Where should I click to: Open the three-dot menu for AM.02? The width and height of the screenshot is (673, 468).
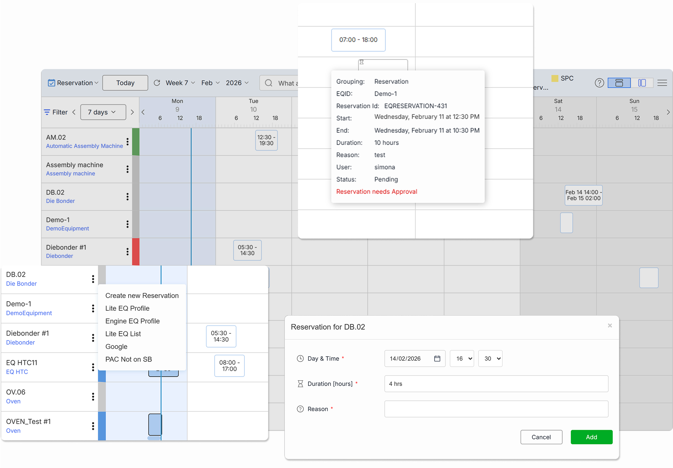coord(127,142)
